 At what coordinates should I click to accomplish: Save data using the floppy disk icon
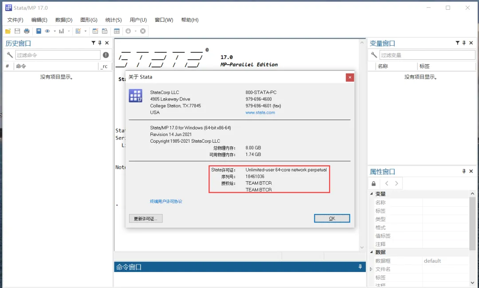tap(17, 31)
